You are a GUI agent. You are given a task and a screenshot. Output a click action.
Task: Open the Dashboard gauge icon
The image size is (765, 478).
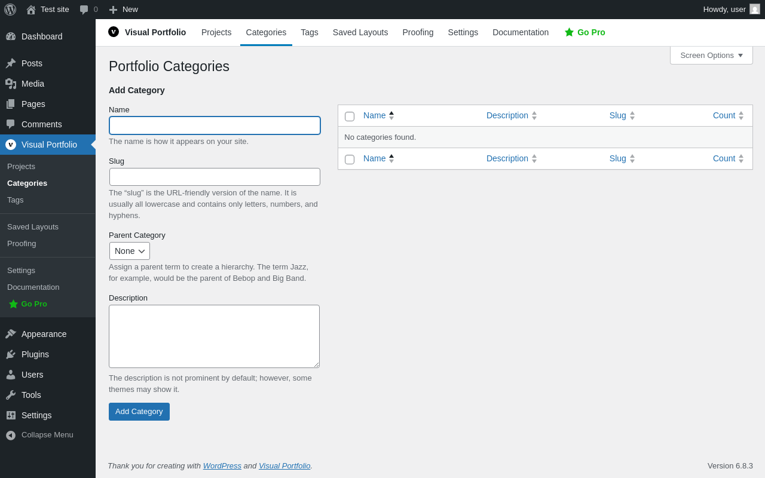(x=11, y=36)
